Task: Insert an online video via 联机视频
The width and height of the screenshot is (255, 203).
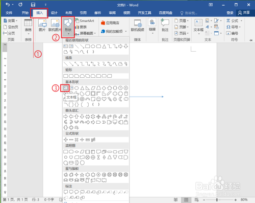Action: click(138, 25)
